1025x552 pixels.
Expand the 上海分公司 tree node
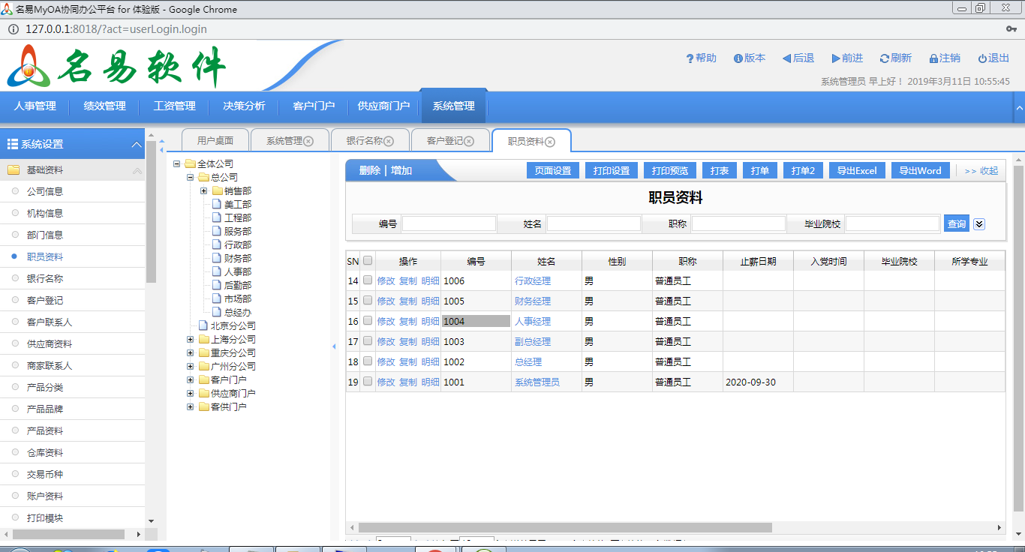(191, 340)
